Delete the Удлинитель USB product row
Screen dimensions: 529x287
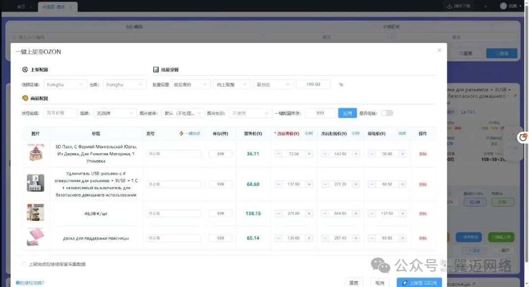[423, 184]
